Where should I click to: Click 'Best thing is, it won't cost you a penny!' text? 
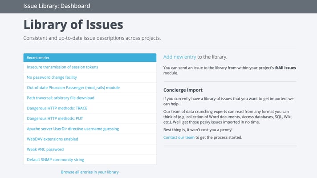coord(198,129)
